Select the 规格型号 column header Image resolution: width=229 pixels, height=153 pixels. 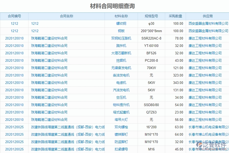pos(151,16)
